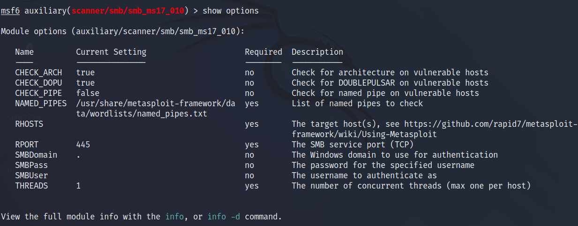Image resolution: width=578 pixels, height=226 pixels.
Task: Select the Description column header
Action: point(317,52)
